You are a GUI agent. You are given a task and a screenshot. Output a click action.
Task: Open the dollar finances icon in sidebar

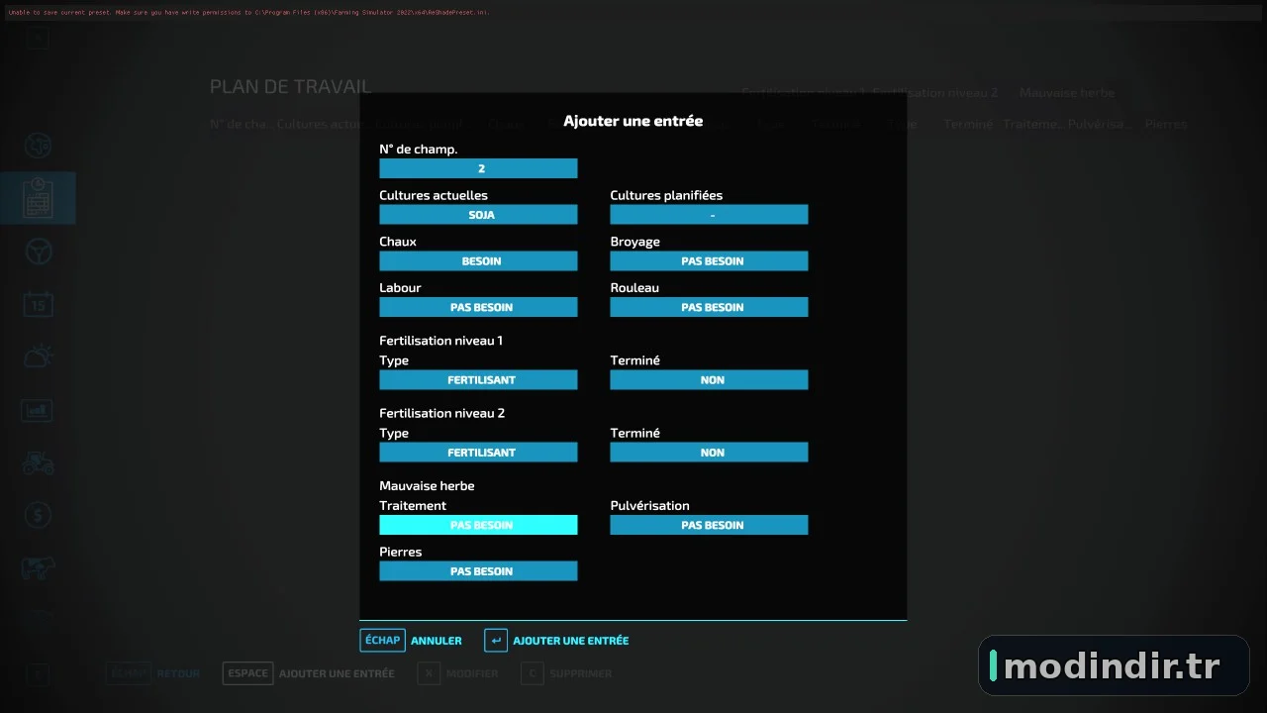pos(38,515)
